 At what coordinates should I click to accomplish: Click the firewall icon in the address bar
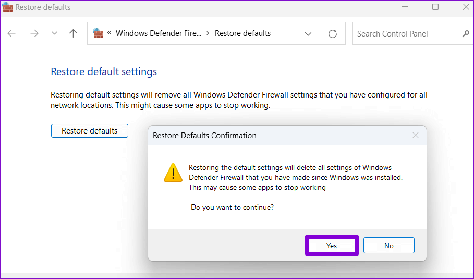(98, 33)
